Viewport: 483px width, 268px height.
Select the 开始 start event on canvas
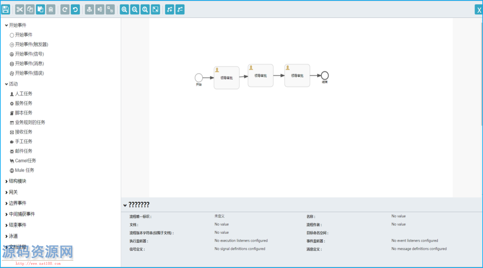pyautogui.click(x=199, y=78)
